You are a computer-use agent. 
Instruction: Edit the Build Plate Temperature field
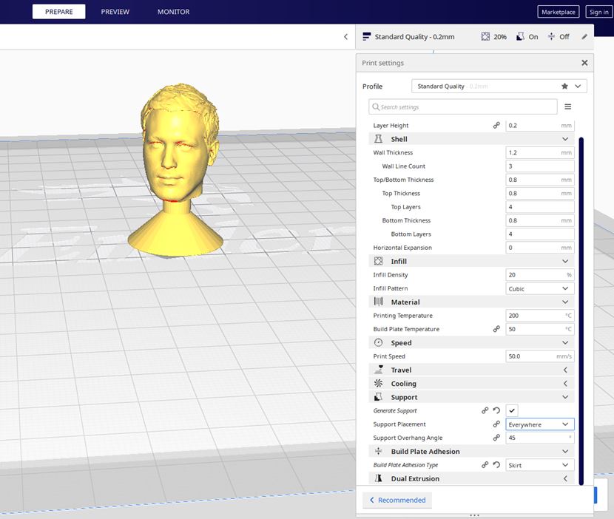pyautogui.click(x=540, y=329)
